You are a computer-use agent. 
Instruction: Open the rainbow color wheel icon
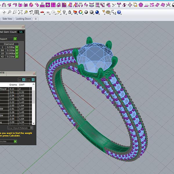click(x=81, y=12)
